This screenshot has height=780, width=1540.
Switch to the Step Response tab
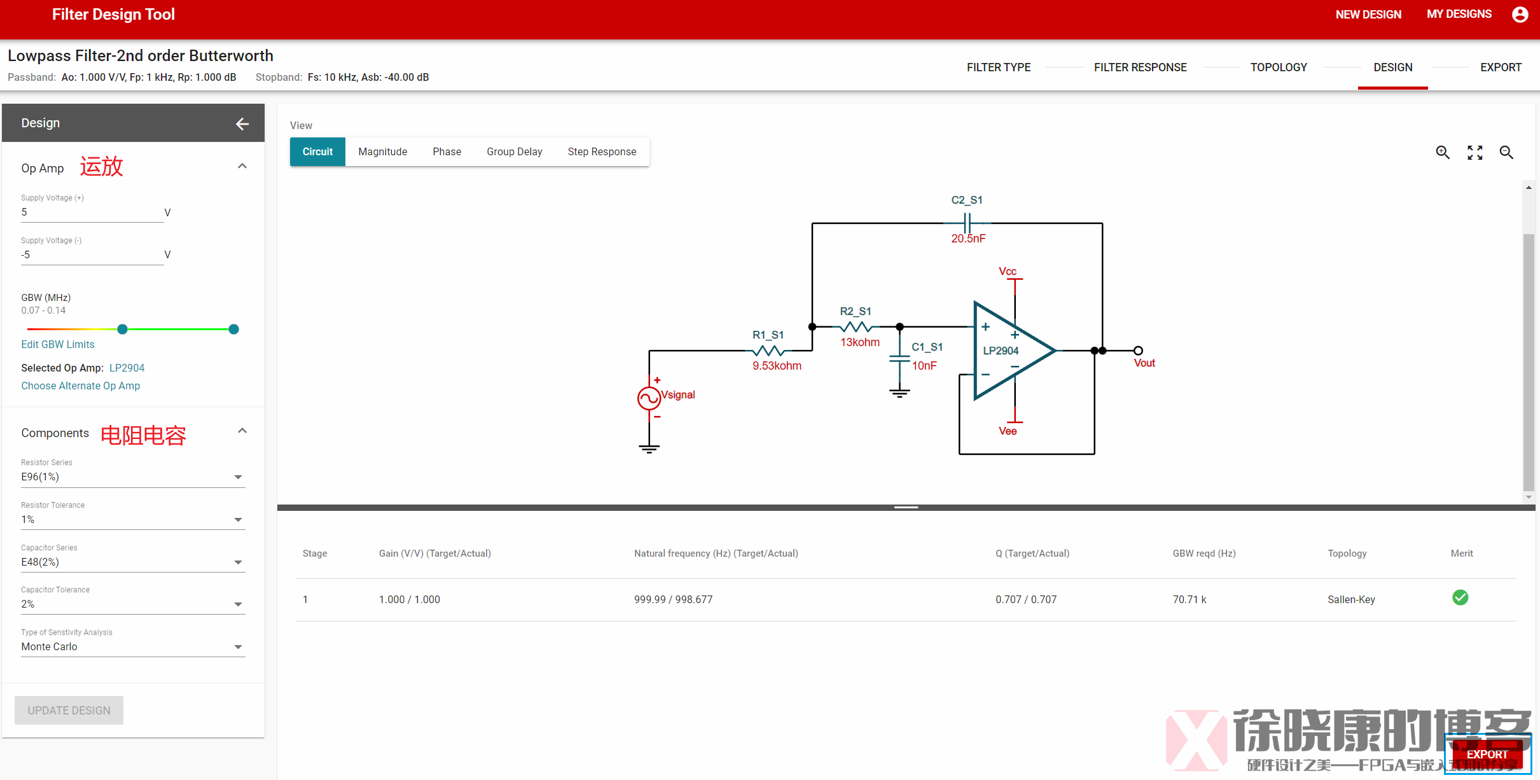(x=601, y=151)
